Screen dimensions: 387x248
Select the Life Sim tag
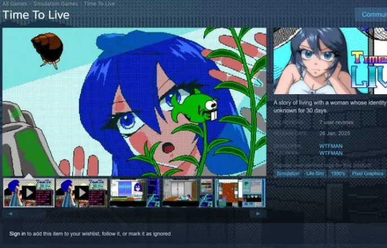(315, 174)
